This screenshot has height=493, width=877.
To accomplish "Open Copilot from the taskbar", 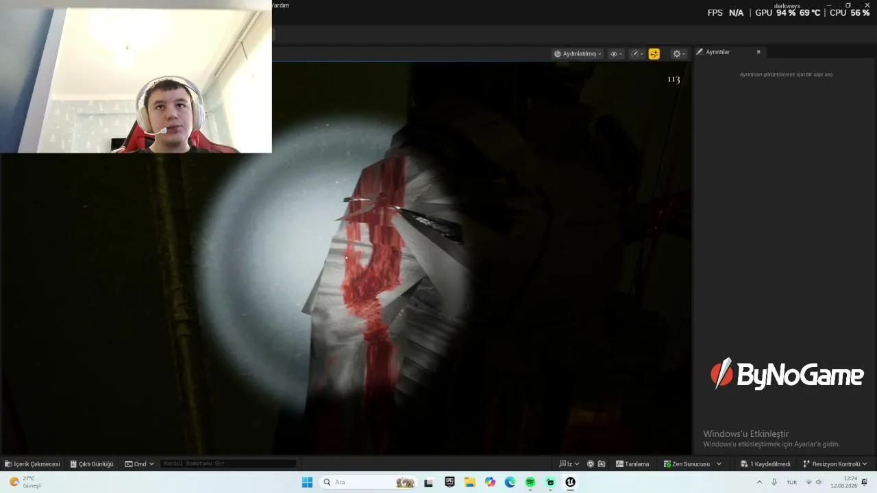I will (490, 482).
